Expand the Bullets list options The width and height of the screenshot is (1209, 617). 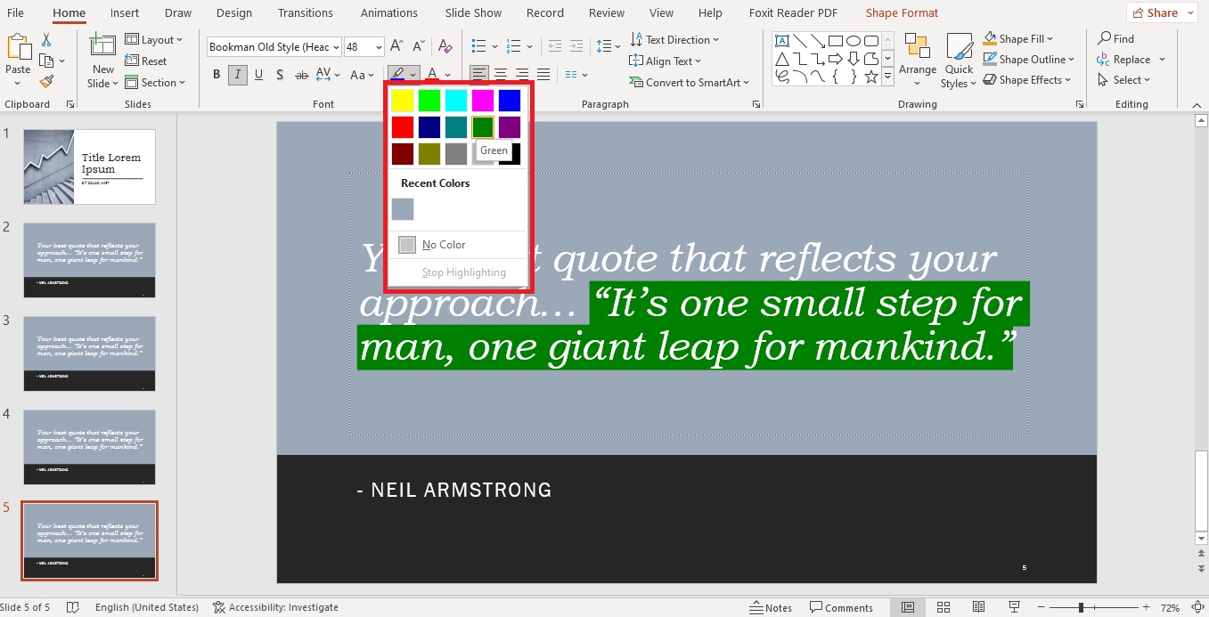[493, 46]
